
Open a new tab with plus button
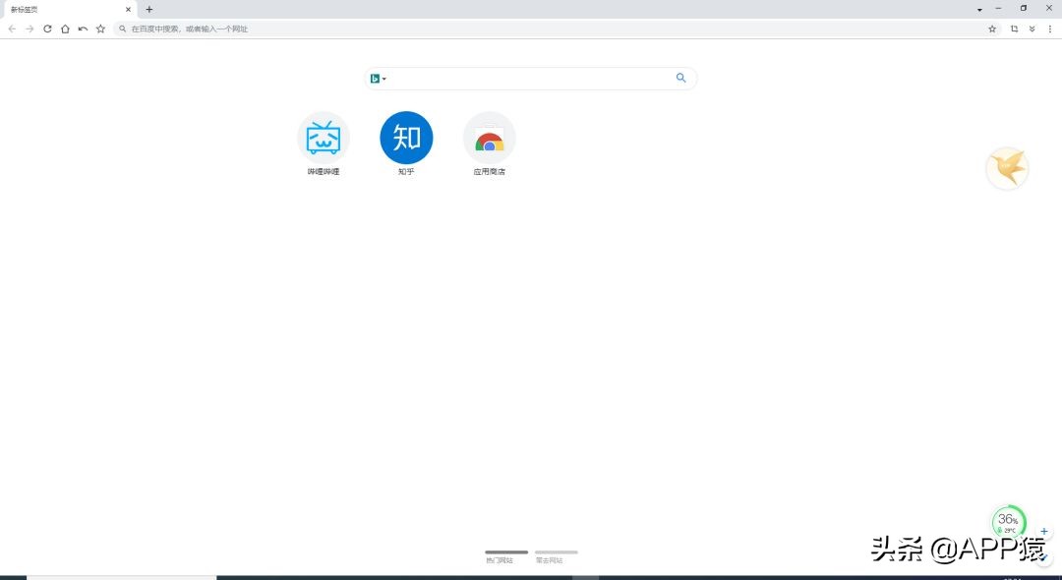(149, 10)
